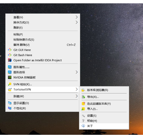
Task: Select Open Folder as IntelliJ IDEA Project
Action: (x=43, y=60)
